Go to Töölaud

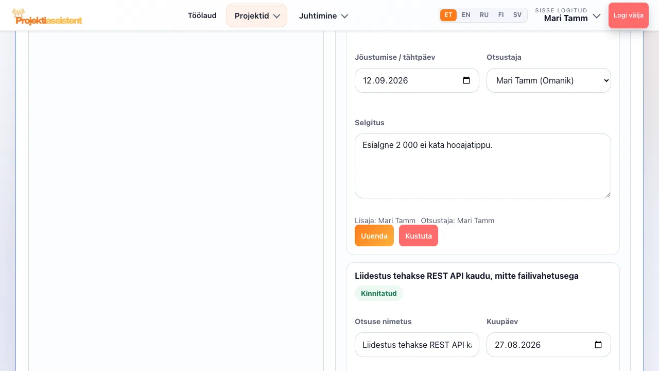pyautogui.click(x=202, y=15)
